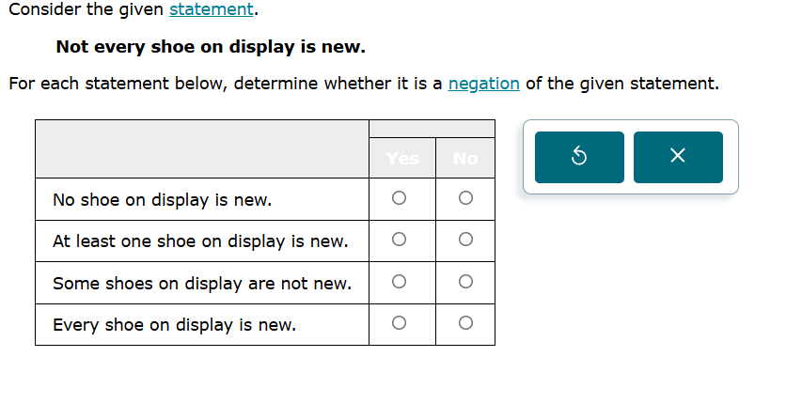The height and width of the screenshot is (419, 786).
Task: Select No for "No shoe on display is new"
Action: pyautogui.click(x=465, y=199)
